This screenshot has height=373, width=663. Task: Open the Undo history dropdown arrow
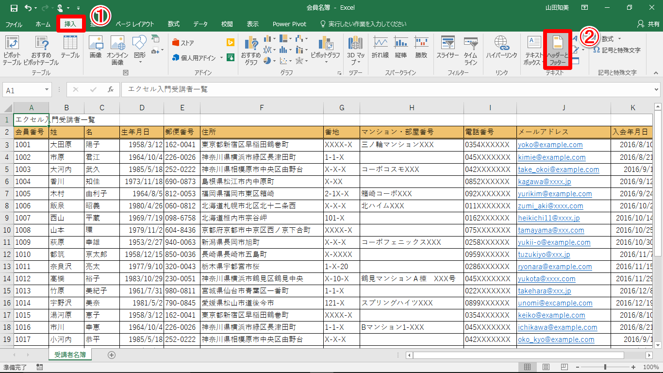36,8
